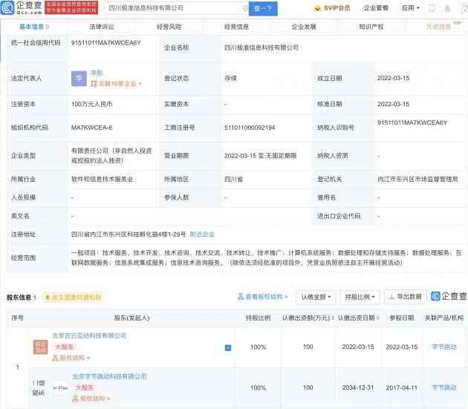Viewport: 468px width, 409px height.
Task: Open the 持股比例 filter dropdown
Action: coord(360,297)
